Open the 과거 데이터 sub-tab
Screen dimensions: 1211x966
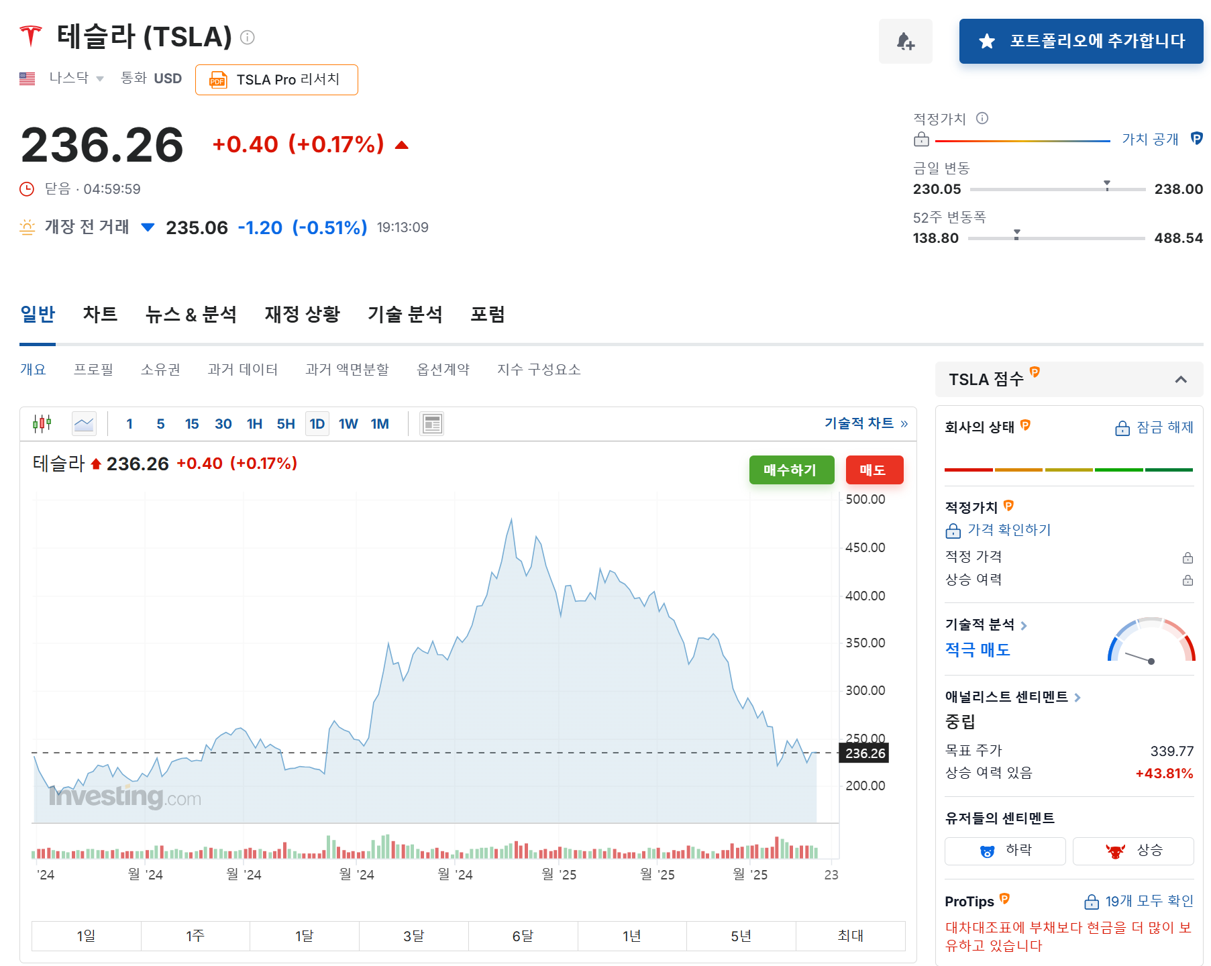click(243, 370)
